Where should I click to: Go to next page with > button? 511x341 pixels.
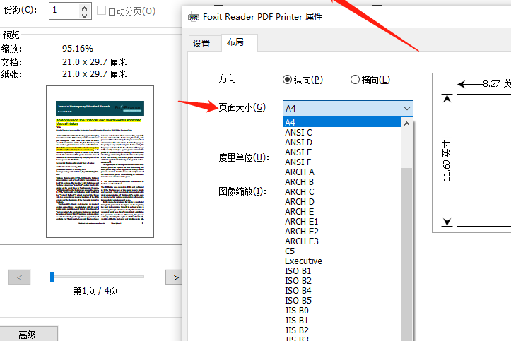point(174,277)
